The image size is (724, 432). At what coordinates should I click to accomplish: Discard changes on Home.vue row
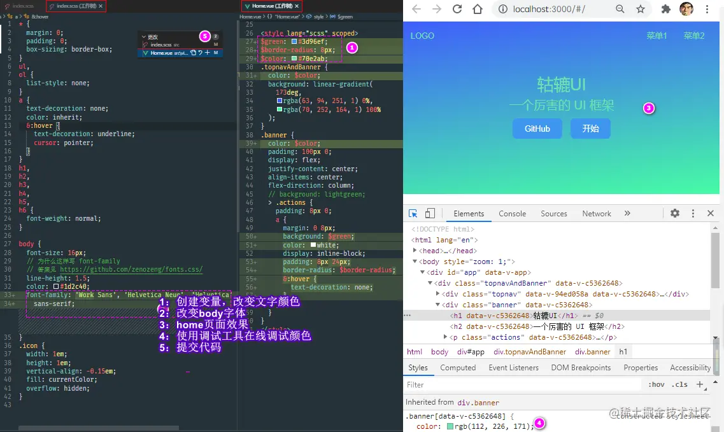point(201,53)
